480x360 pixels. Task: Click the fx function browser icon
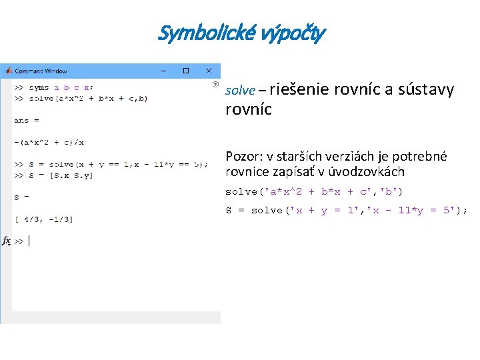click(6, 241)
